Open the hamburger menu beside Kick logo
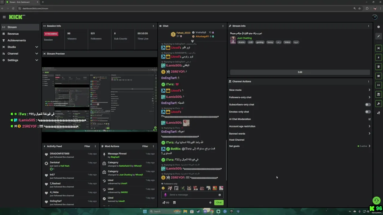The width and height of the screenshot is (383, 215). click(4, 17)
